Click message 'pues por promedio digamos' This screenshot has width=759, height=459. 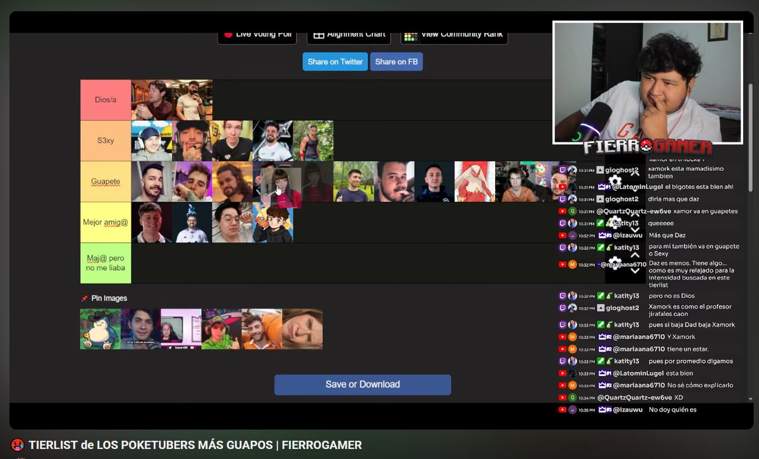691,361
